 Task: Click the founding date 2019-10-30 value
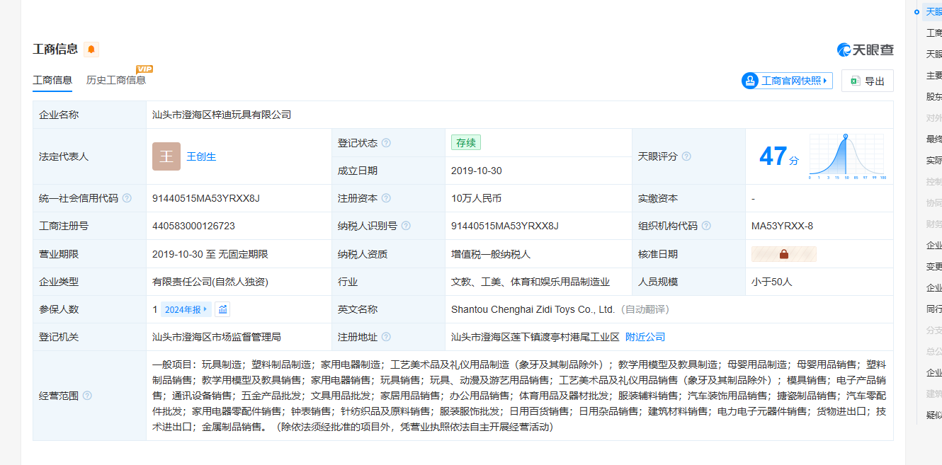[477, 171]
